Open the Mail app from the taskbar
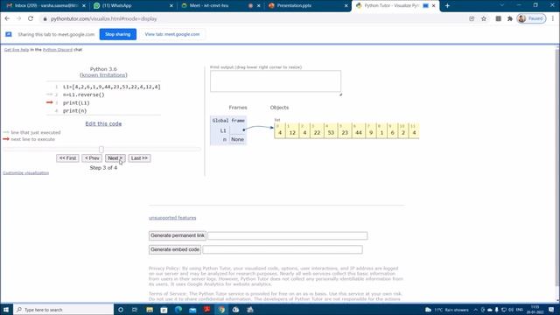560x315 pixels. [192, 310]
